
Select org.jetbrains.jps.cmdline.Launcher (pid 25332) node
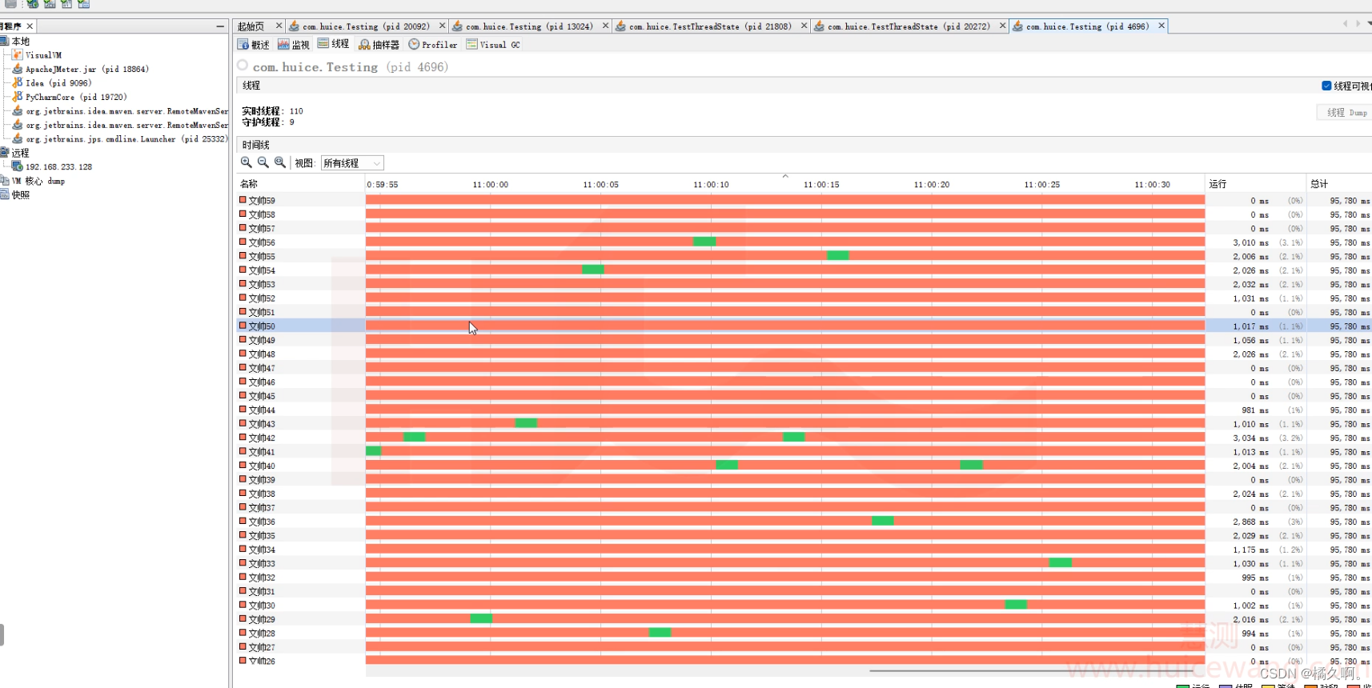tap(120, 139)
